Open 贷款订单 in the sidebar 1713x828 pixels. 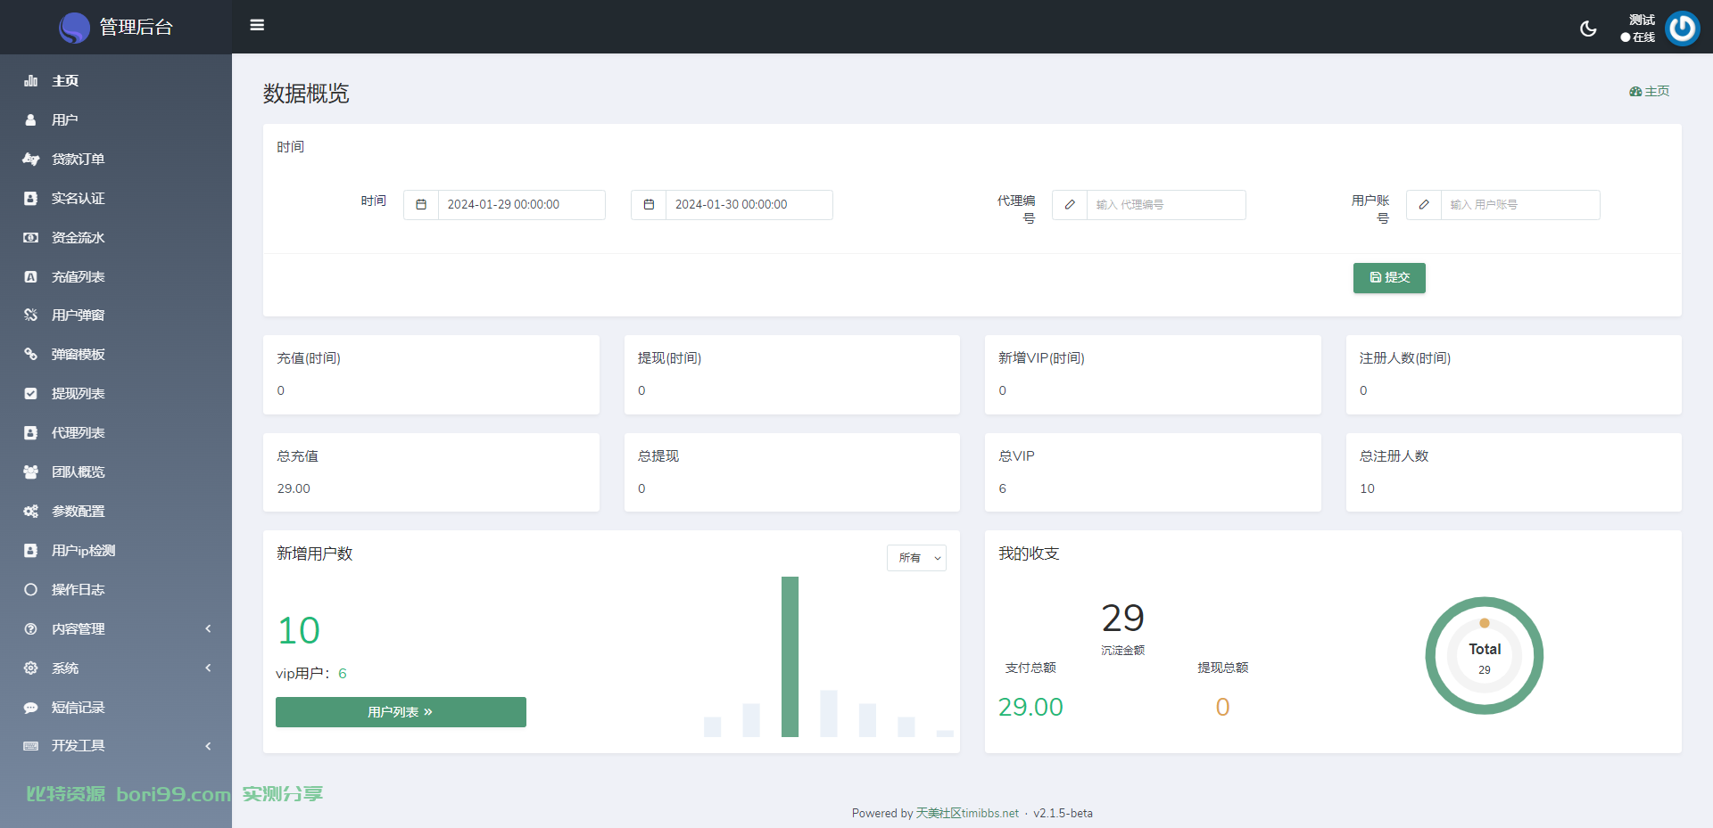116,160
